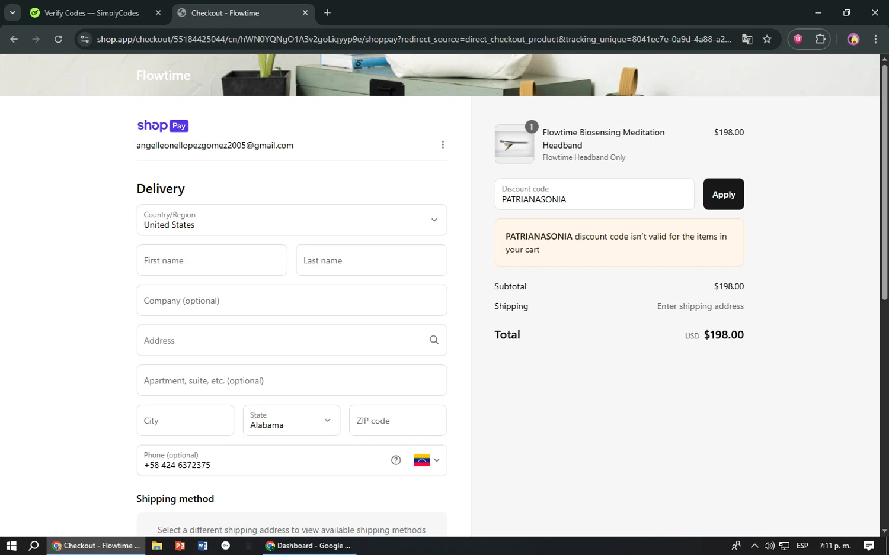Open clock showing 7:11 p. m.

click(x=835, y=546)
